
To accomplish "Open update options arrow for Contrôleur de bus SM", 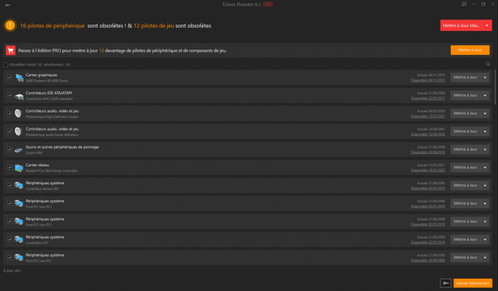I will coord(485,185).
